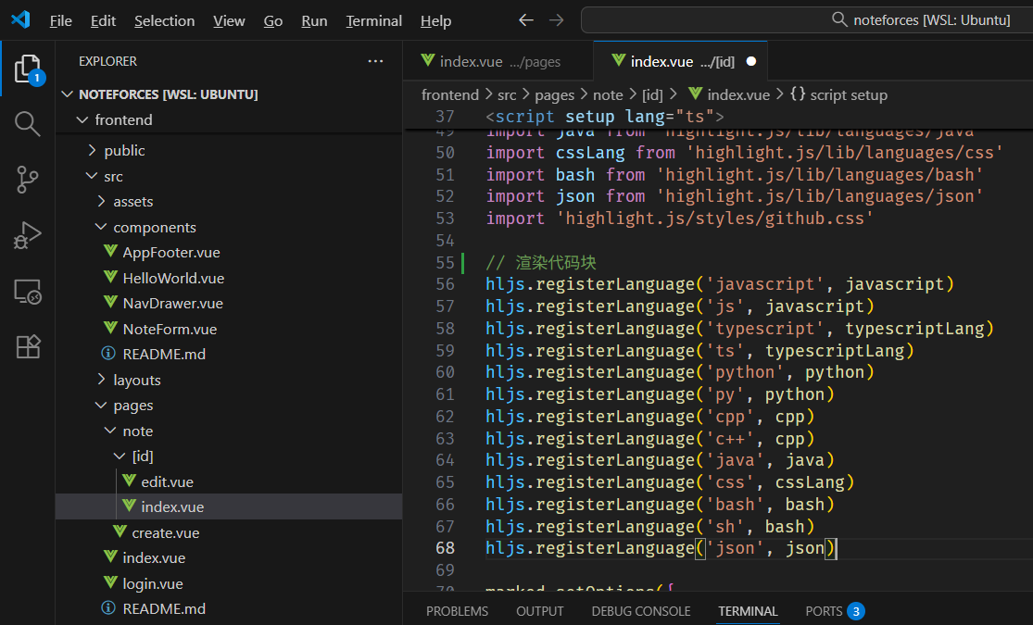The height and width of the screenshot is (625, 1033).
Task: Click the EXPLORER panel title
Action: 108,61
